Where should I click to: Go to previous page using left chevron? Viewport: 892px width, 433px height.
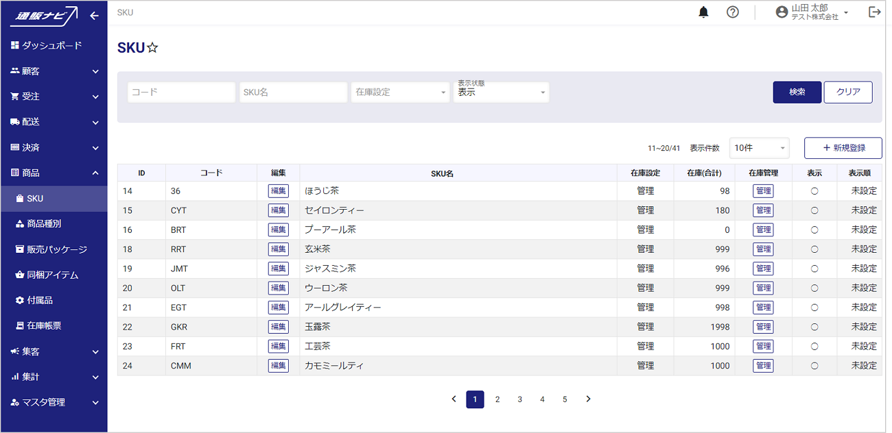(454, 399)
